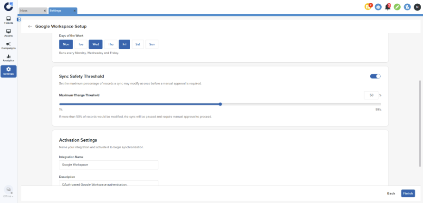
Task: Click the Finish button
Action: (x=408, y=193)
